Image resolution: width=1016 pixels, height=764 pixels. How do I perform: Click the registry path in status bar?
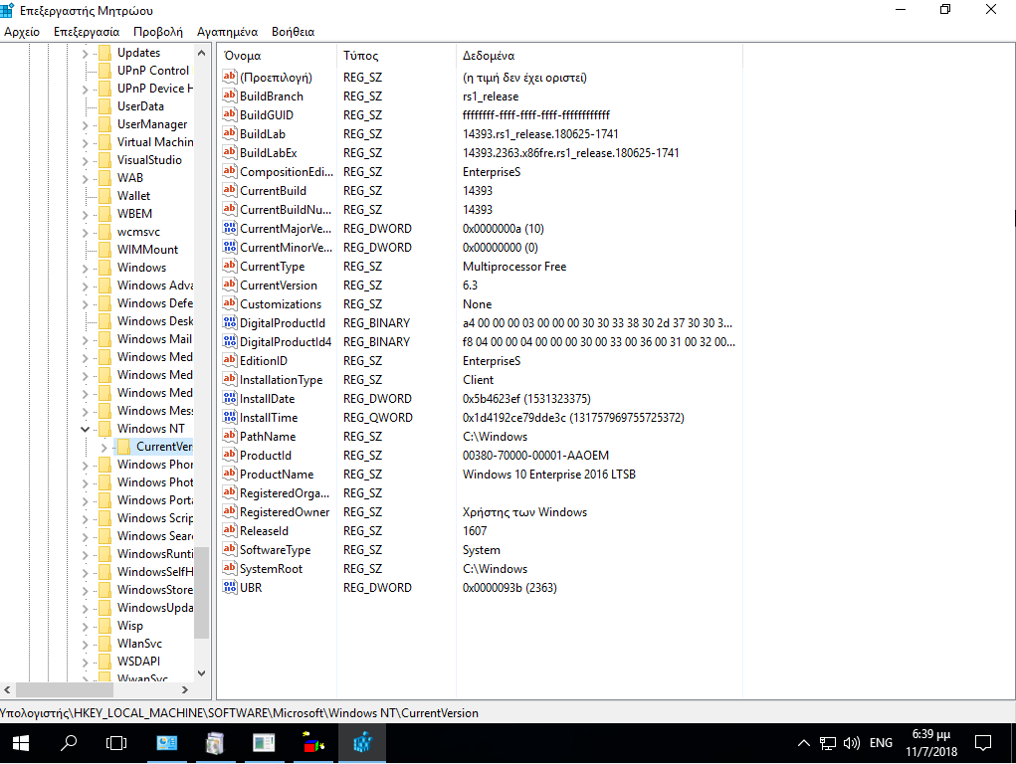click(x=239, y=713)
